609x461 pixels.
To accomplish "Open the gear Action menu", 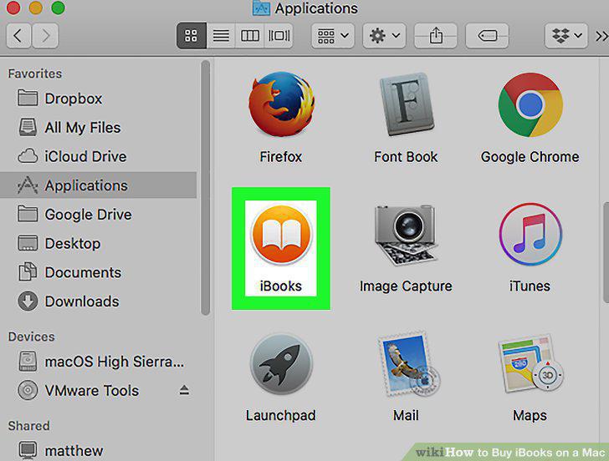I will tap(385, 36).
